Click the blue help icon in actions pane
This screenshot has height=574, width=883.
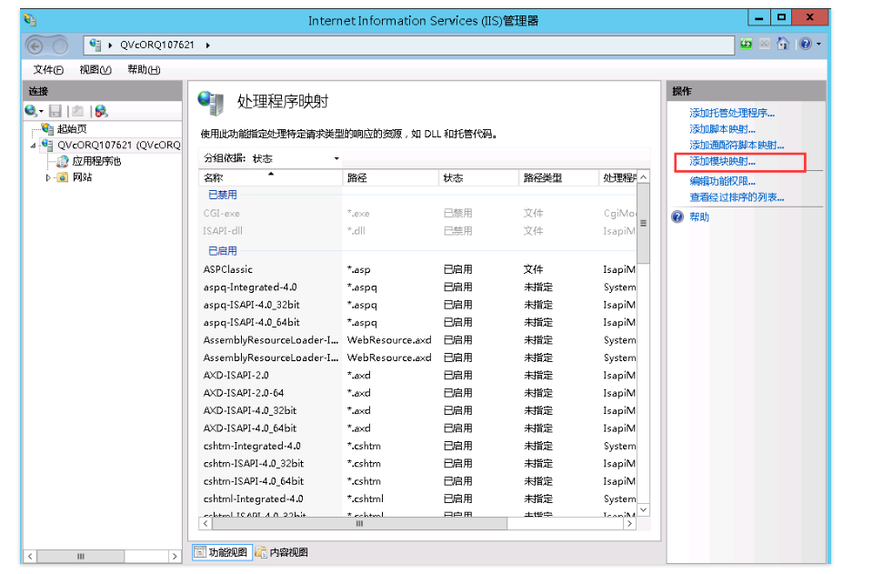coord(677,217)
